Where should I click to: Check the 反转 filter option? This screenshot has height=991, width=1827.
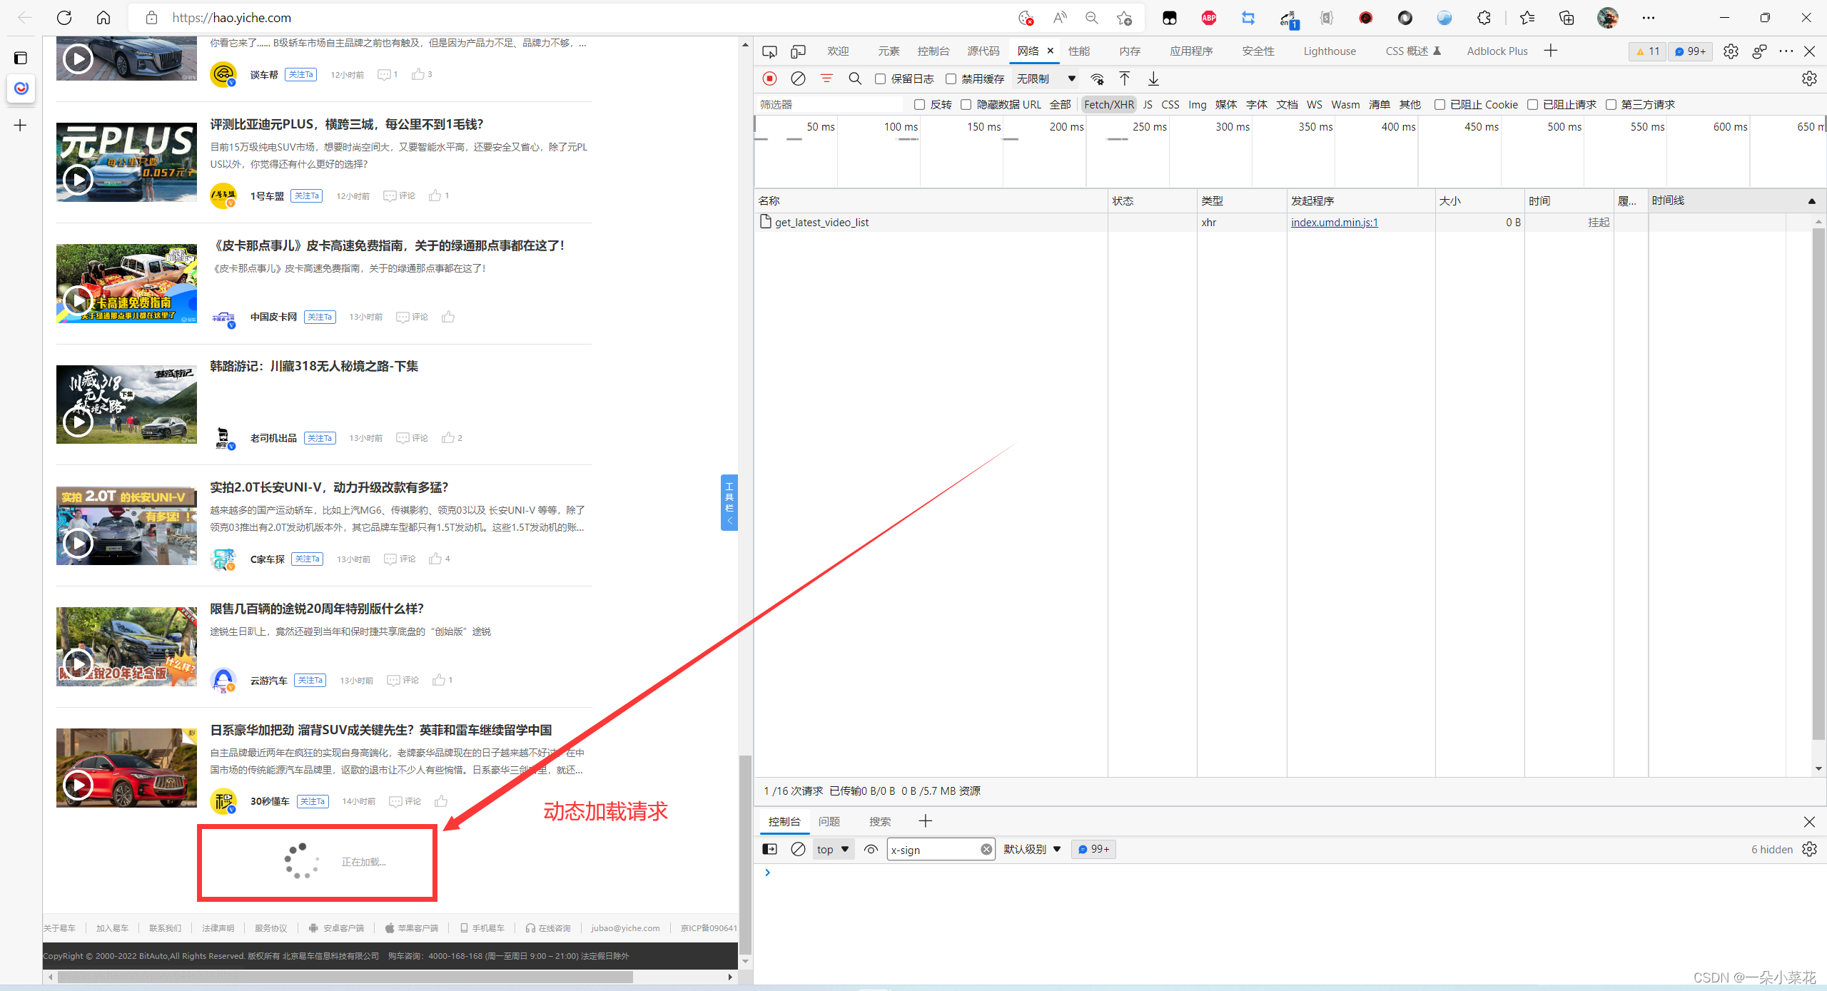(x=919, y=105)
